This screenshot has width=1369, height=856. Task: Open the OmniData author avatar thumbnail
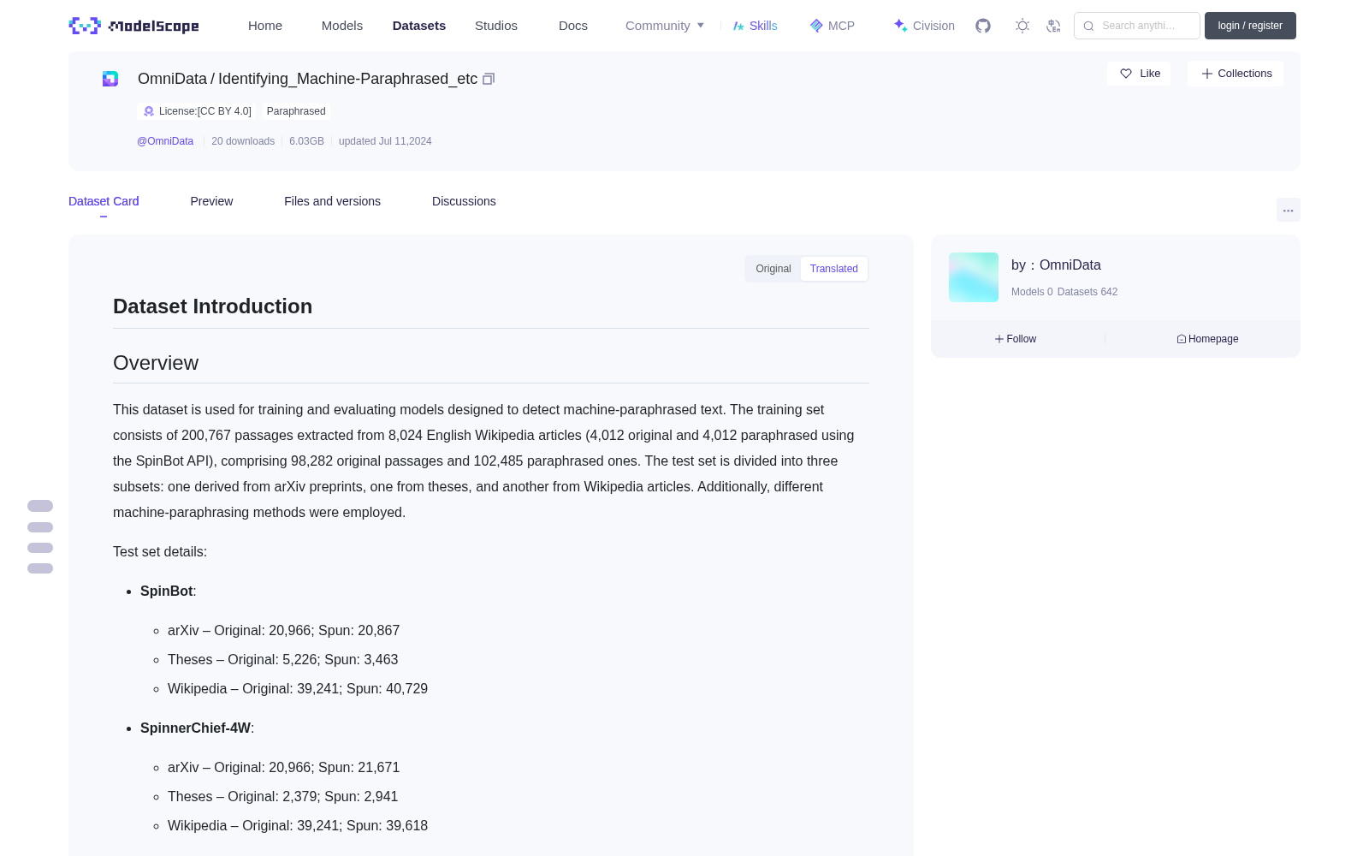pyautogui.click(x=974, y=277)
